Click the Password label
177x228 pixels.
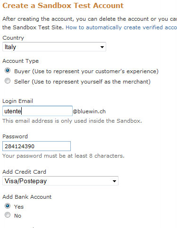coord(15,136)
